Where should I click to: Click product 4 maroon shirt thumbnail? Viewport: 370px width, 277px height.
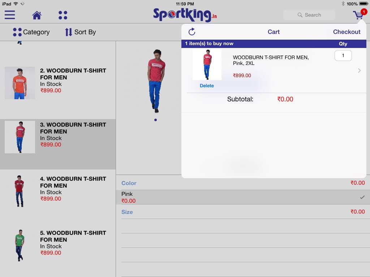[x=20, y=191]
